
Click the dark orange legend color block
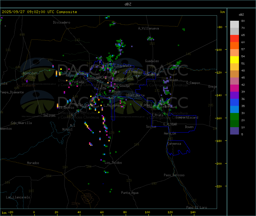(234, 45)
